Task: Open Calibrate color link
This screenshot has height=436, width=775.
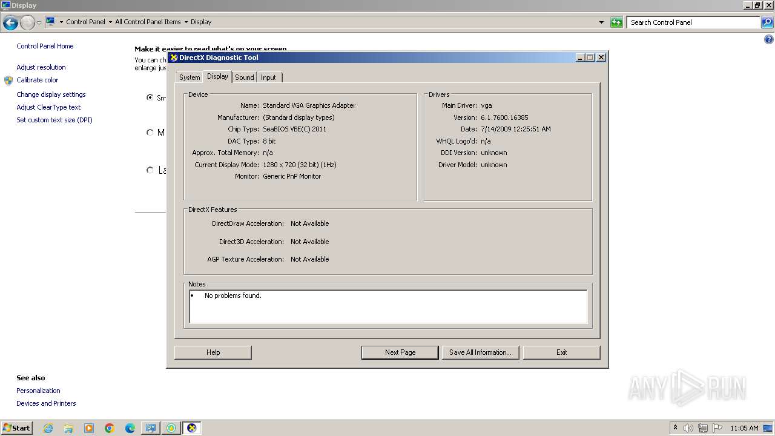Action: (38, 80)
